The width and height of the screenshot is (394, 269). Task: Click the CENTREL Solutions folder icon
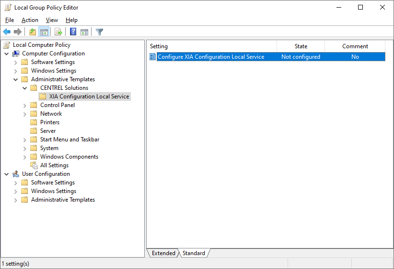coord(34,88)
